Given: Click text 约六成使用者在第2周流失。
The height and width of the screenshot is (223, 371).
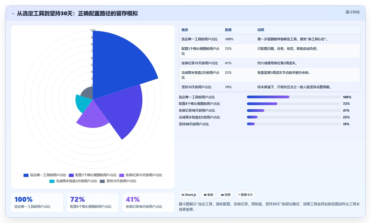Looking at the screenshot, I should (x=277, y=63).
